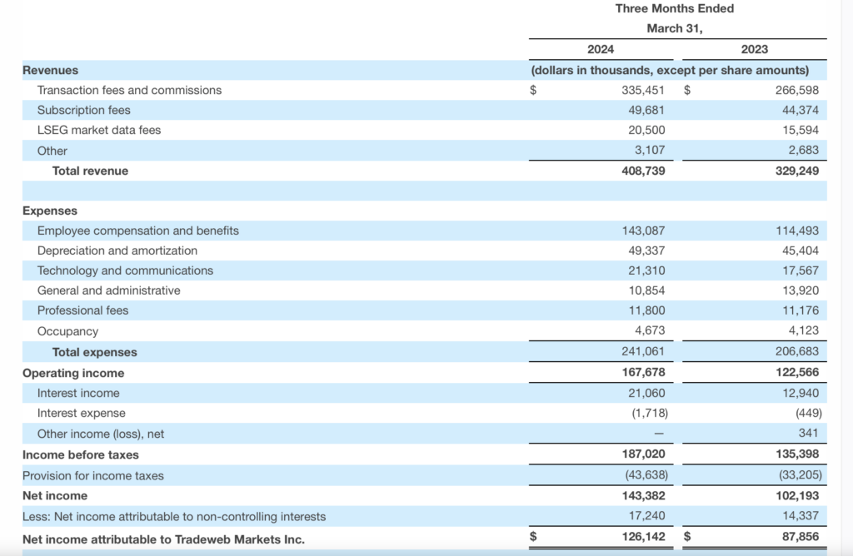Select 'Less: Net income attributable to non-controlling interests'

tap(174, 517)
